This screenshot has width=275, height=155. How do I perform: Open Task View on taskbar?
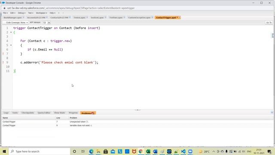[x=83, y=152]
